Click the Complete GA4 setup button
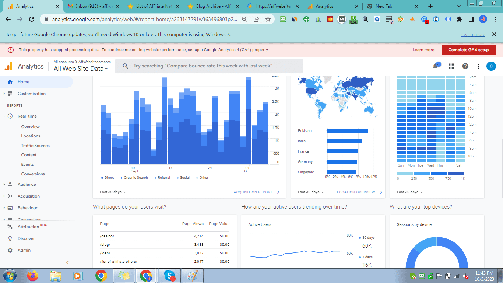 point(468,50)
